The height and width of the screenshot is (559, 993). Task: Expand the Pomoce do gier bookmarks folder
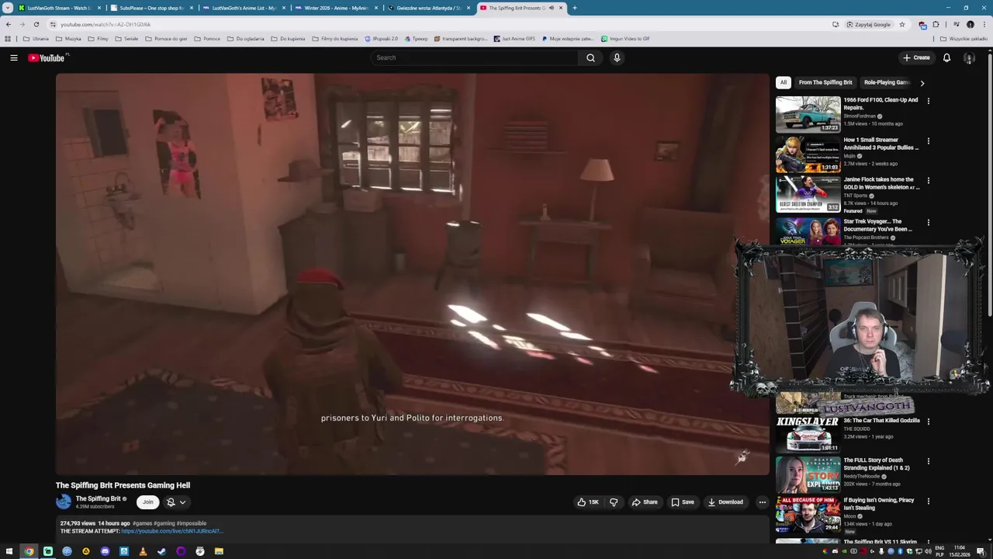coord(166,39)
